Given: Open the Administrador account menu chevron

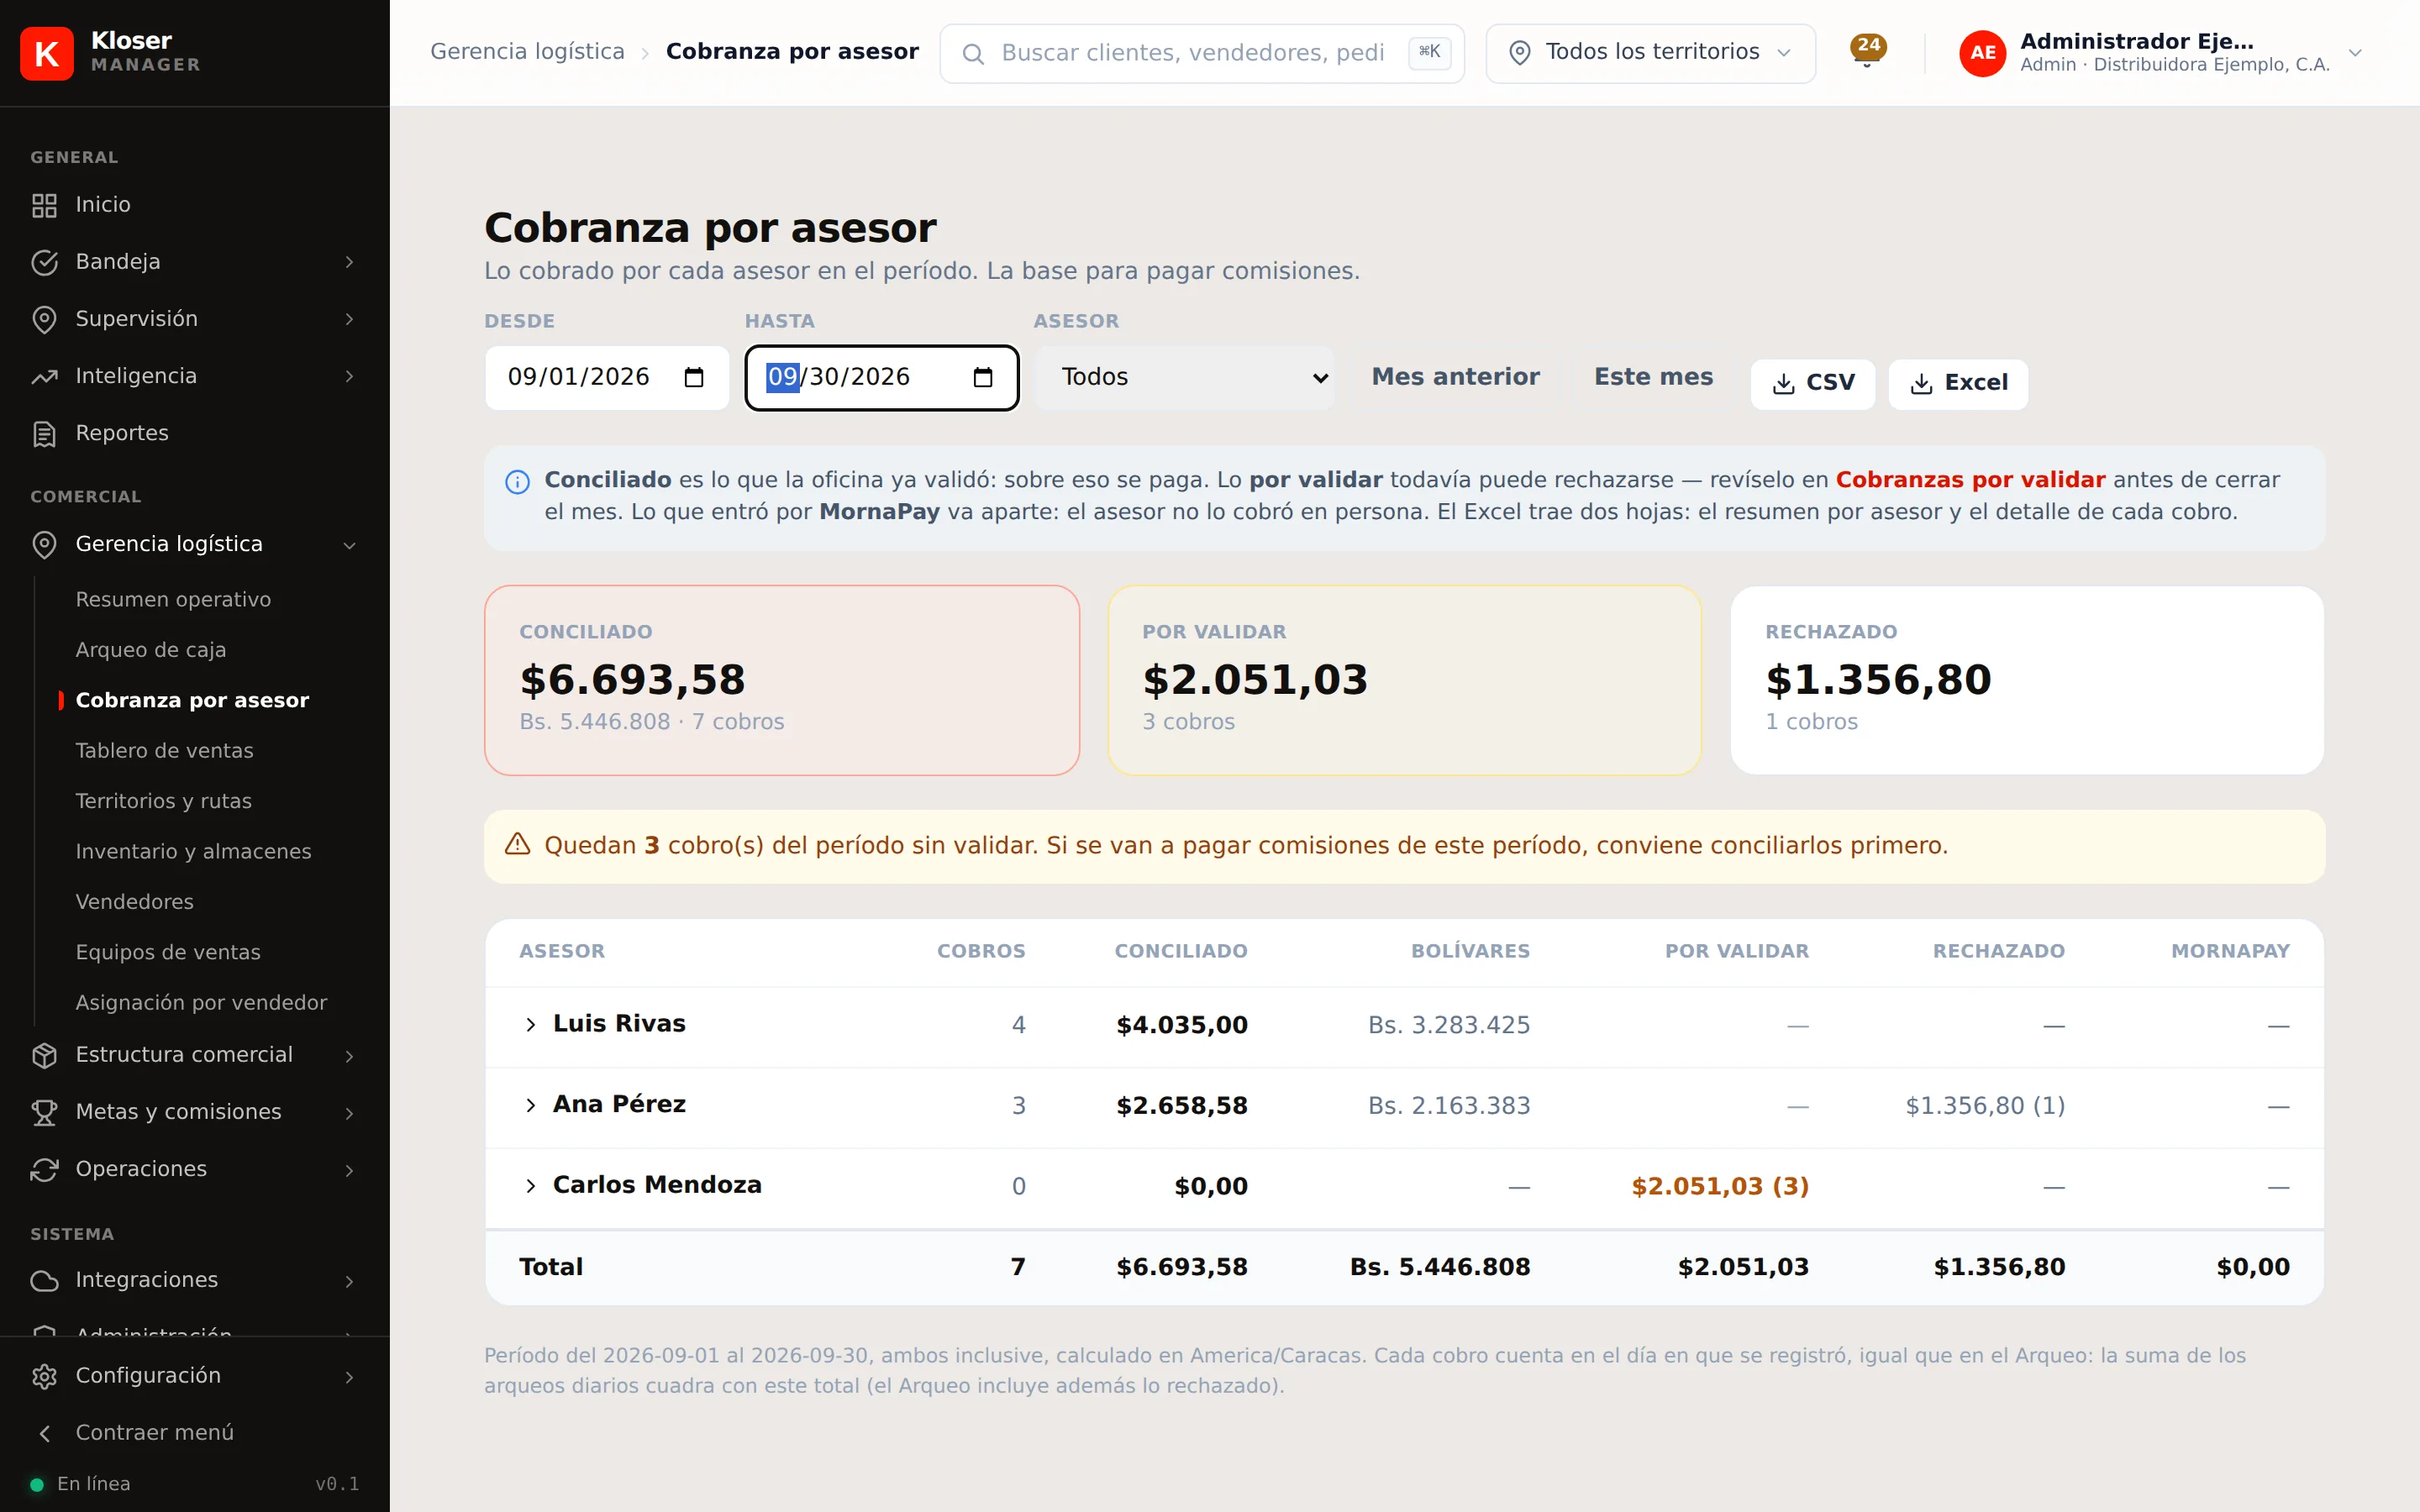Looking at the screenshot, I should [x=2355, y=53].
